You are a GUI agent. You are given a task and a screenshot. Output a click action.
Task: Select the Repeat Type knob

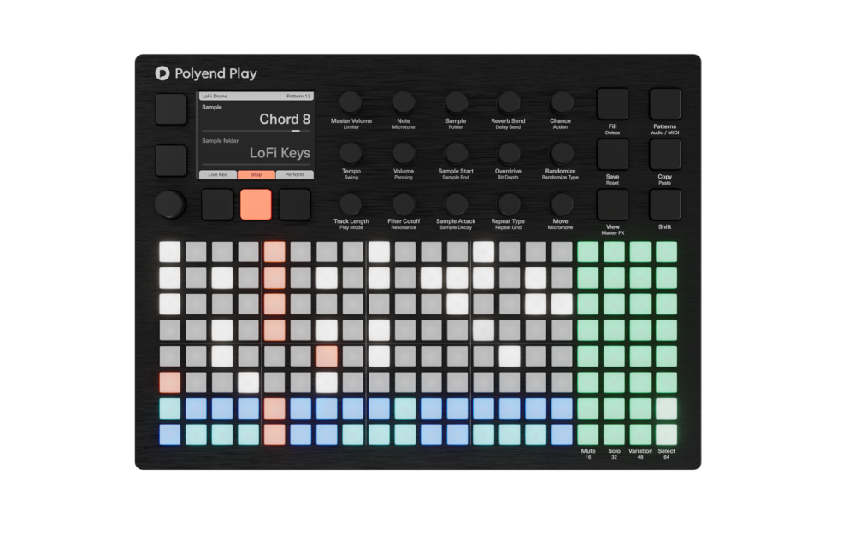coord(508,204)
